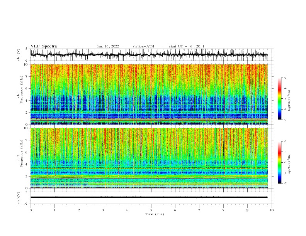Click the log(PSD) label beside ch.2 color bar
Screen dimensions: 306x236
tap(289, 164)
